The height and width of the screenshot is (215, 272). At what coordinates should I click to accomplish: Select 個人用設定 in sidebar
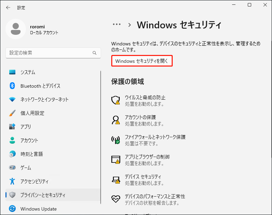pyautogui.click(x=53, y=113)
